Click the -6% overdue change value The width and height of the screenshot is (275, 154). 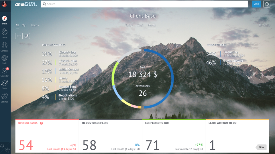(x=73, y=145)
